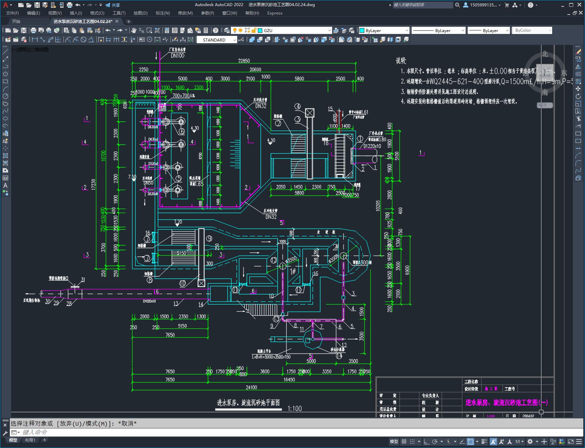Viewport: 585px width, 448px height.
Task: Toggle Clean Screen full-screen mode
Action: pos(570,442)
